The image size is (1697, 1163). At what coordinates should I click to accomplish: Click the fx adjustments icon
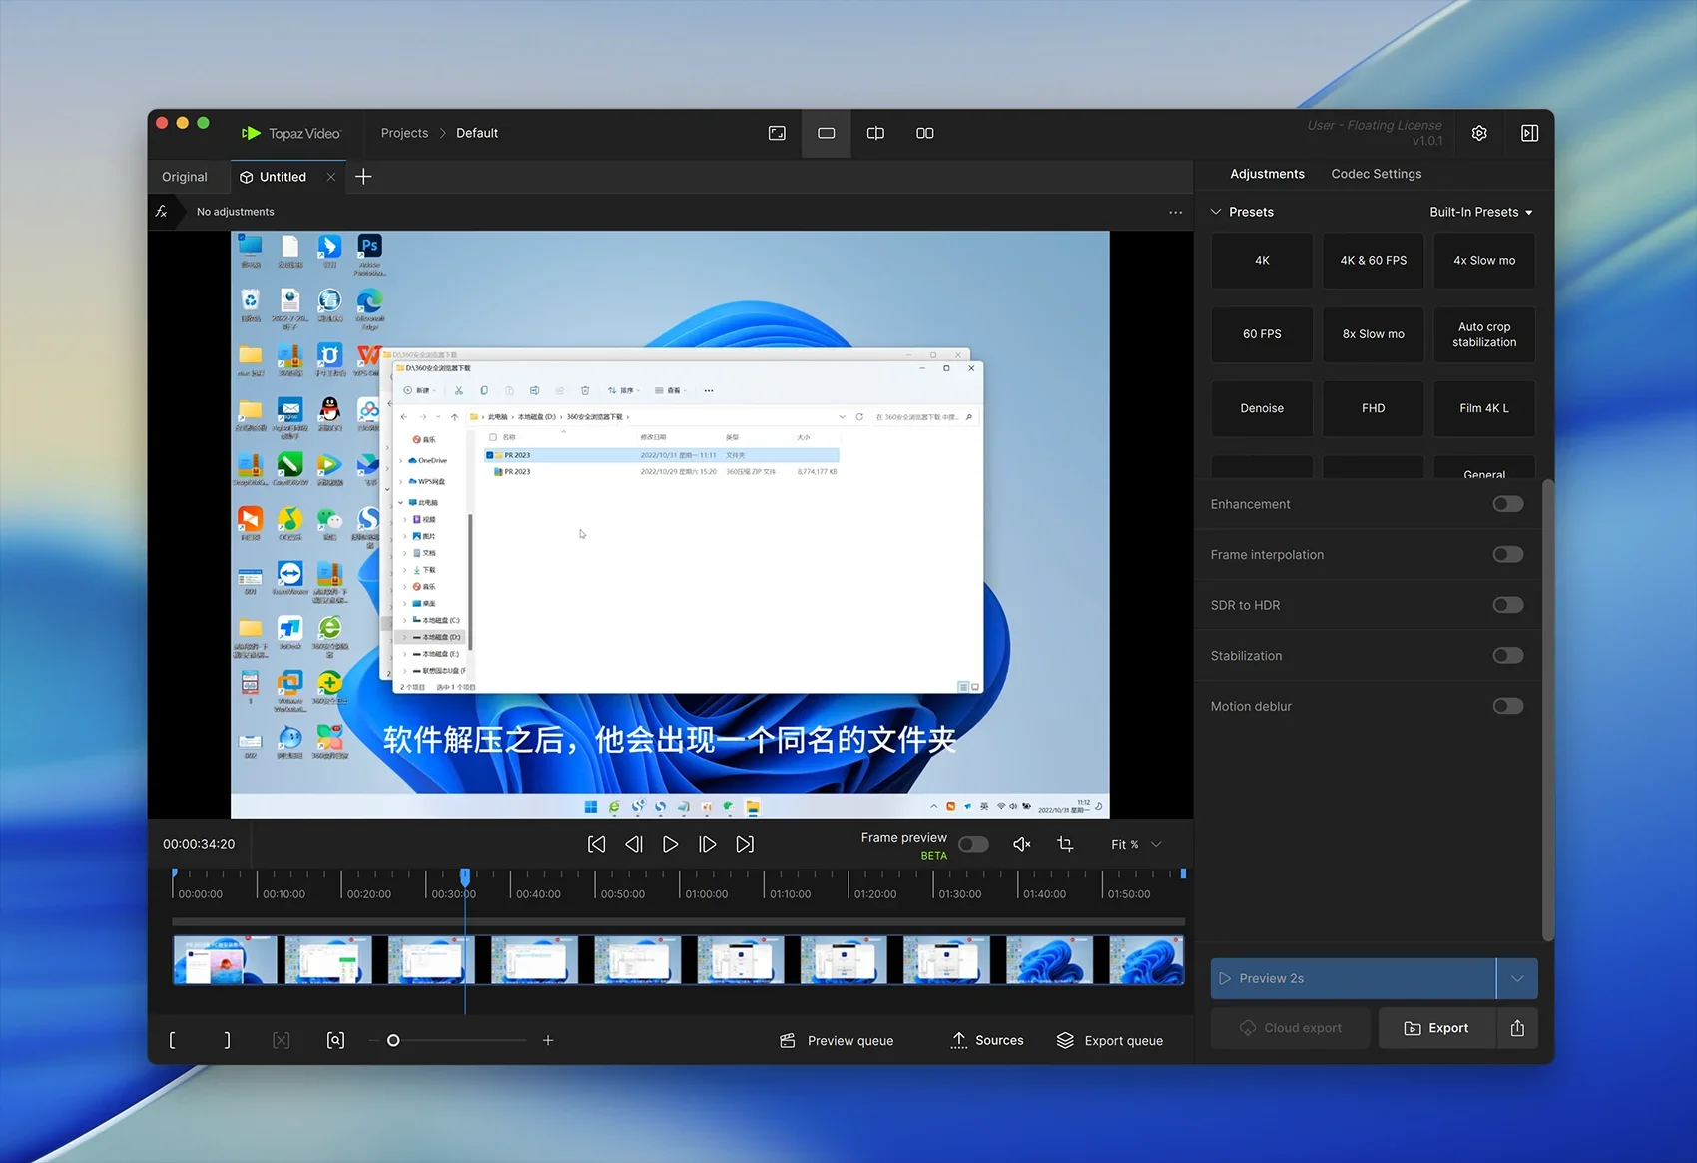pos(161,212)
